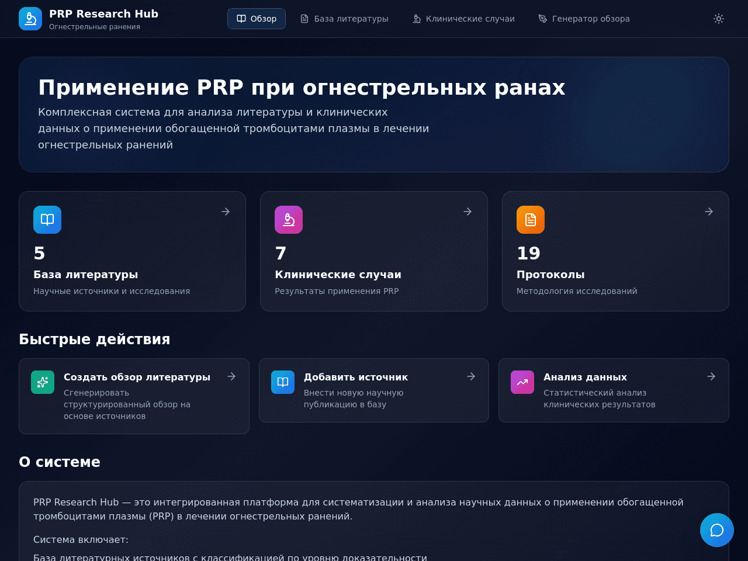Click arrow on Протоколы card
This screenshot has height=561, width=748.
pyautogui.click(x=709, y=212)
